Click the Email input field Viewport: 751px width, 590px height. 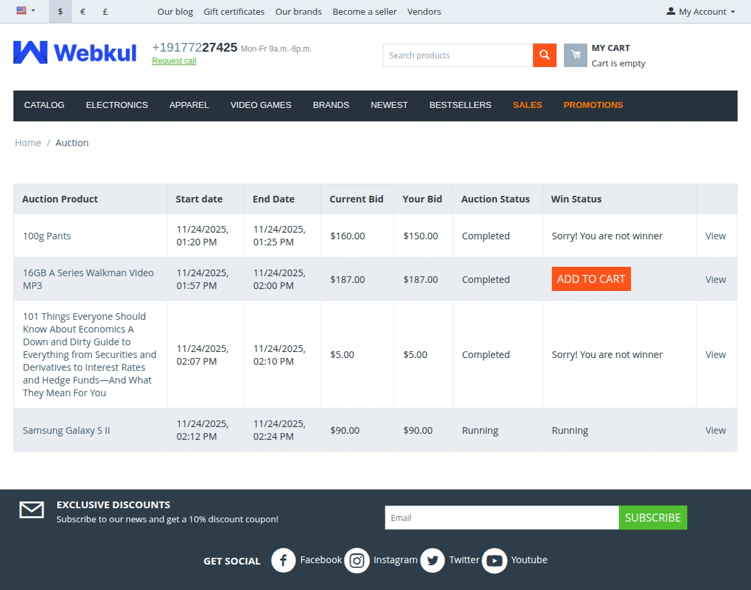click(501, 517)
